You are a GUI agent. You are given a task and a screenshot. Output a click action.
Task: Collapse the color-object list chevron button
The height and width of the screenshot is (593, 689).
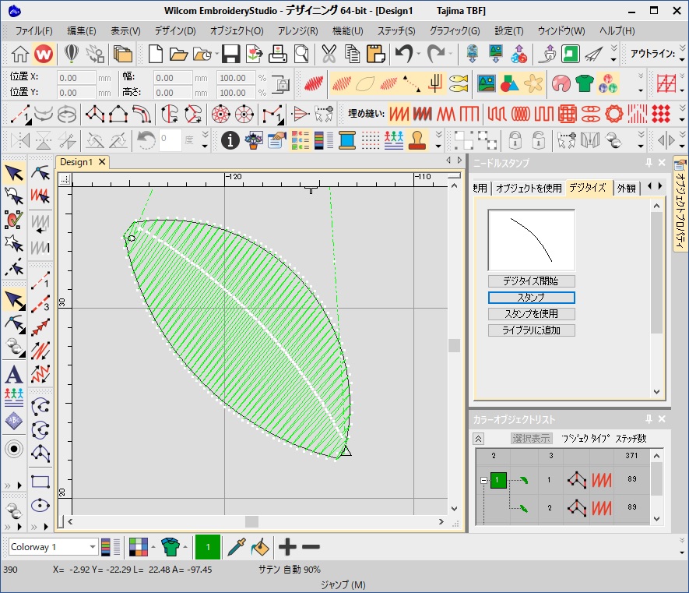click(x=479, y=439)
